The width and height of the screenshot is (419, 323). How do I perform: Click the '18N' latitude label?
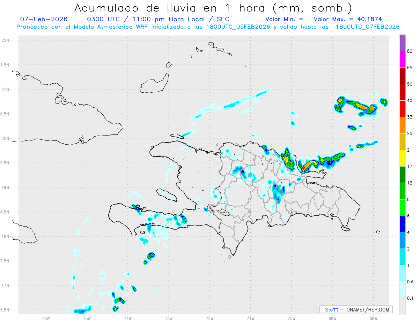(6, 236)
